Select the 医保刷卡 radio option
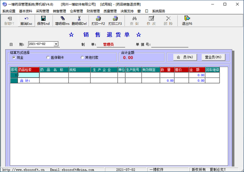Image resolution: width=244 pixels, height=172 pixels. pos(48,58)
